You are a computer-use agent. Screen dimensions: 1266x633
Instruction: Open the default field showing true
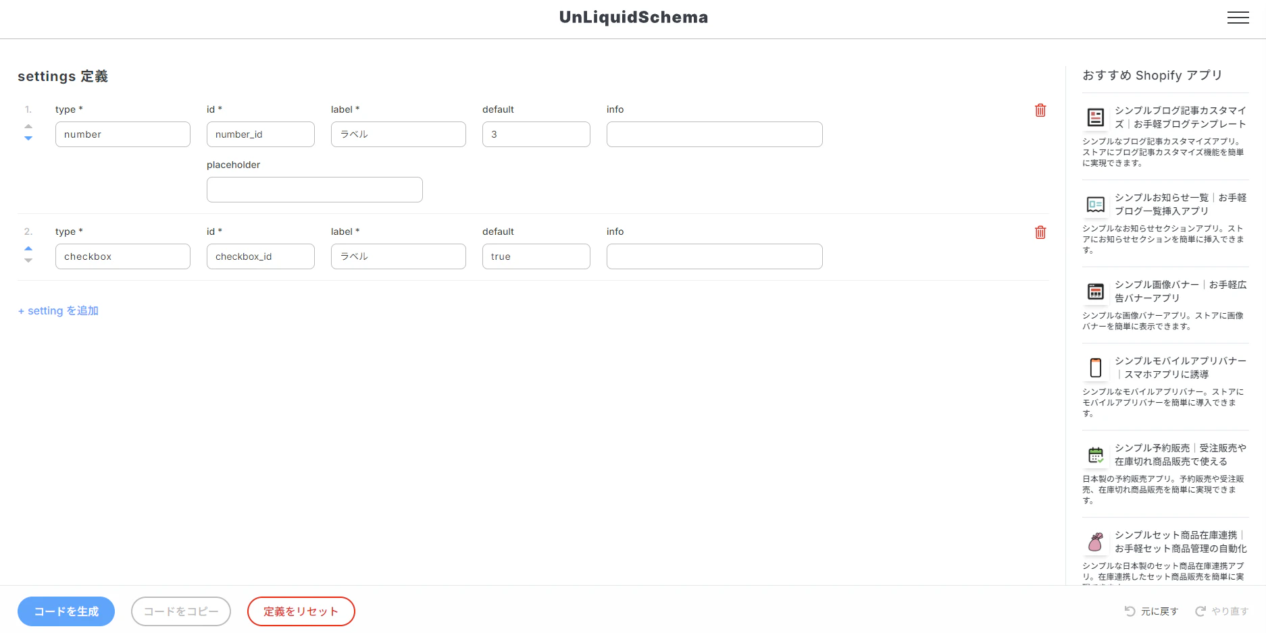[536, 256]
